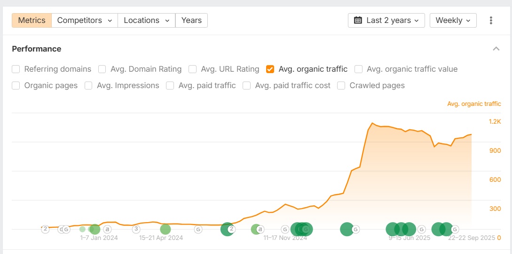Enable the Referring domains checkbox
512x254 pixels.
point(16,69)
